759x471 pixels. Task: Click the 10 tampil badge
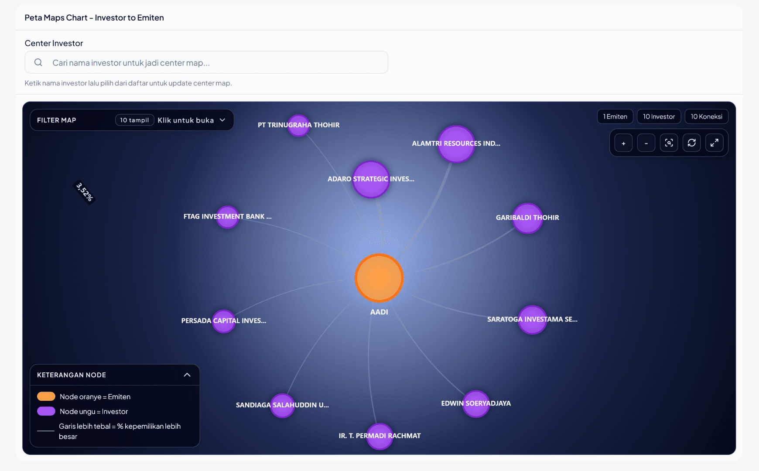pos(134,120)
